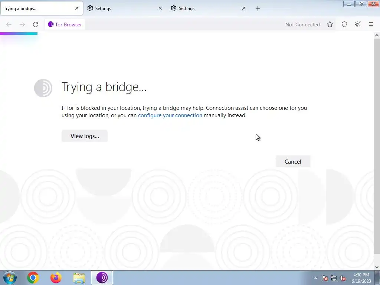Open a new tab with plus icon
Viewport: 380px width, 285px height.
(x=258, y=9)
